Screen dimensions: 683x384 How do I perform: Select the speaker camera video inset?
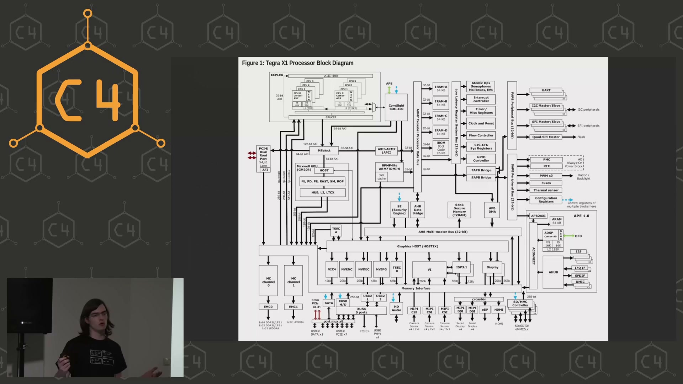click(95, 327)
